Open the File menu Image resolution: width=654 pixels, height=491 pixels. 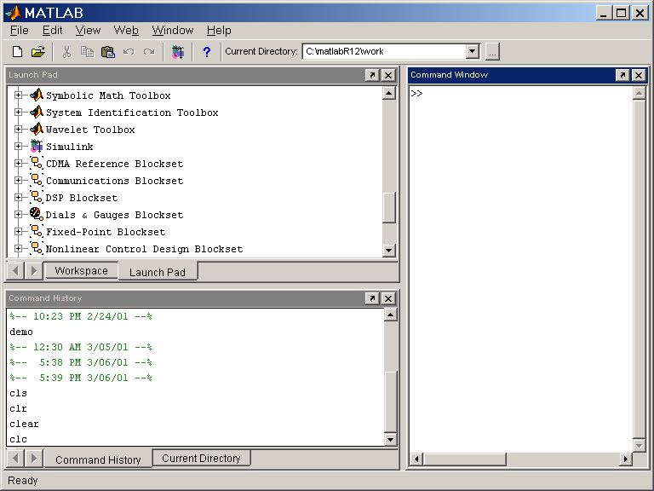click(x=20, y=31)
